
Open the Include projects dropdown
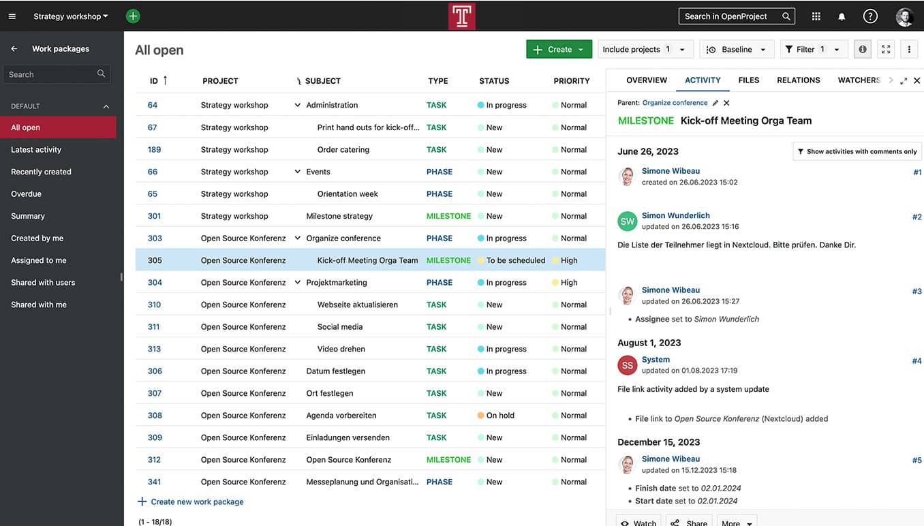645,49
